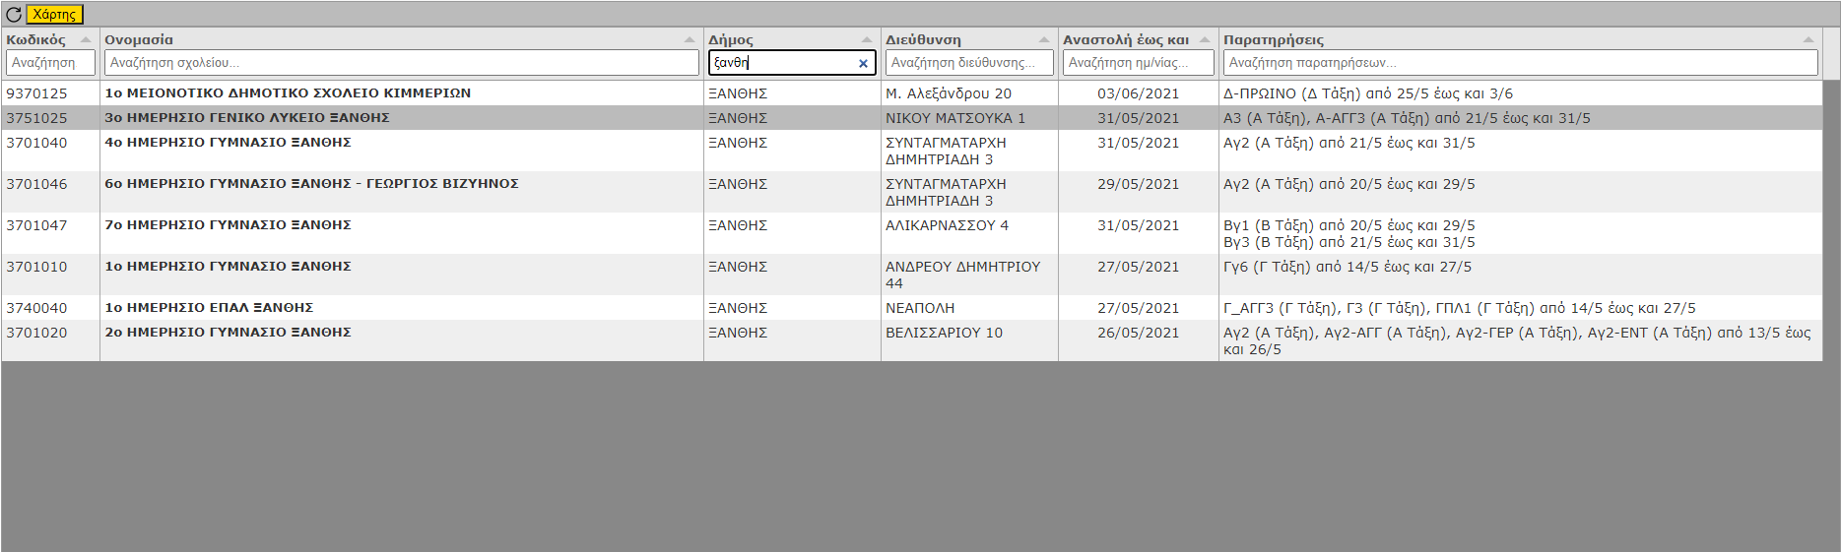Viewport: 1841px width, 552px height.
Task: Click address ΒΕΛΙΣΣΑΡΙΟΥ 10
Action: click(944, 333)
